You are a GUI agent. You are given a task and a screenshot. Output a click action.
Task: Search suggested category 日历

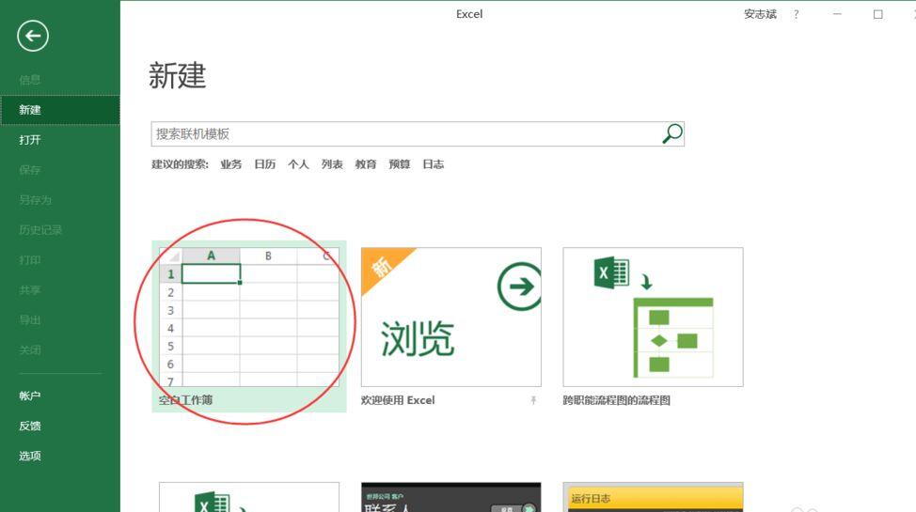click(264, 164)
